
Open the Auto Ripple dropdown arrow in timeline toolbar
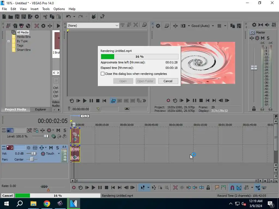tap(252, 188)
